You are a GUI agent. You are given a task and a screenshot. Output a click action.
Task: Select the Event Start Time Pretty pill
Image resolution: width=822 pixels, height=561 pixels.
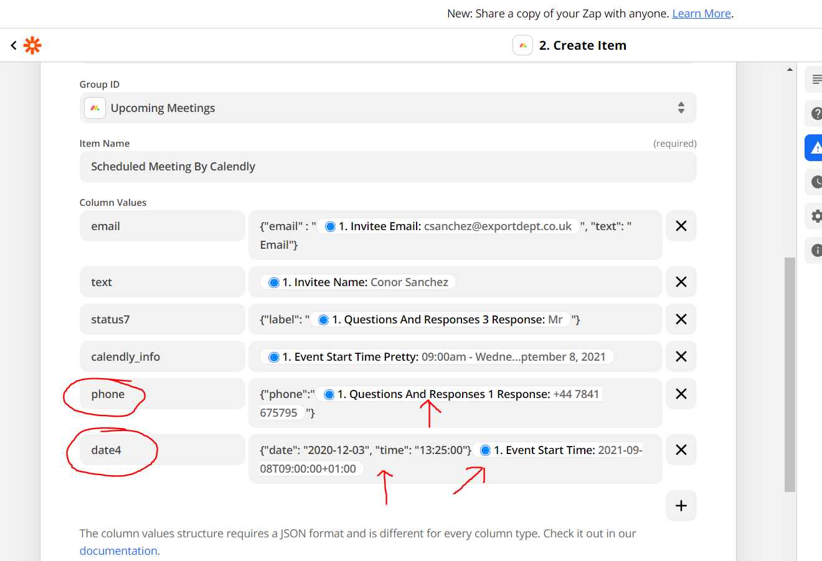point(437,357)
